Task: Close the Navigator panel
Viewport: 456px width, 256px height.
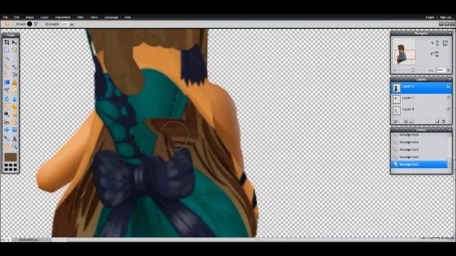Action: 450,33
